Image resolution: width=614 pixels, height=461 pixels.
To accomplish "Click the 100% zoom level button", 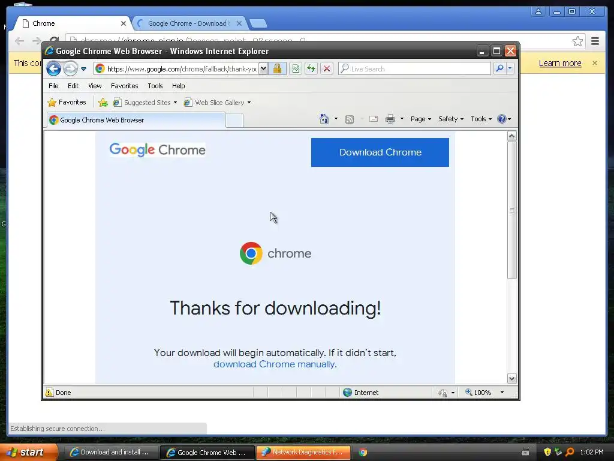I will click(478, 393).
